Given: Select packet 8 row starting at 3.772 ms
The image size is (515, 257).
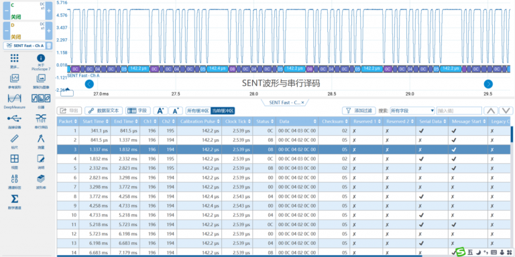Looking at the screenshot, I should coord(284,196).
